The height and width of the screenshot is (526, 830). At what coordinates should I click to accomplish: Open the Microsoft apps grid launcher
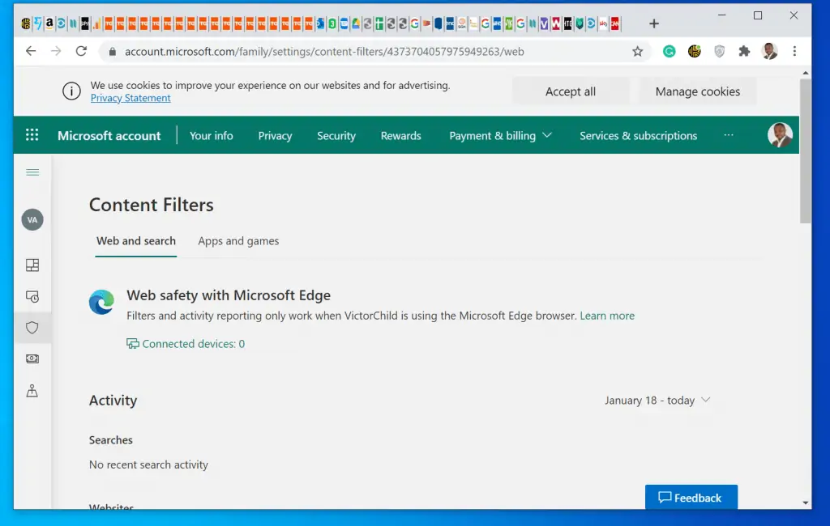point(32,135)
